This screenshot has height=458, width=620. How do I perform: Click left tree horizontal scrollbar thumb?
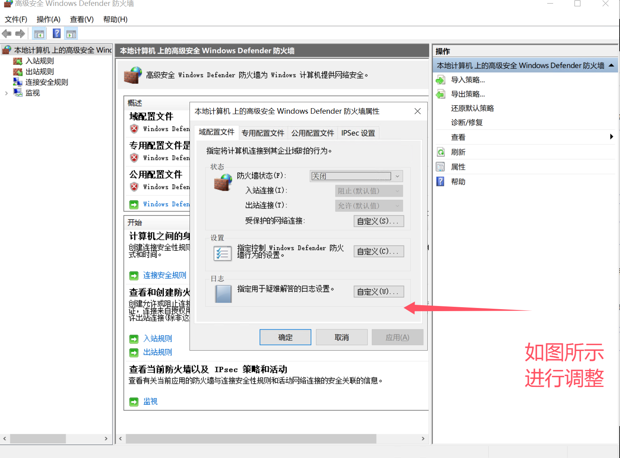tap(38, 439)
